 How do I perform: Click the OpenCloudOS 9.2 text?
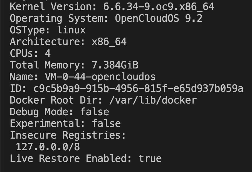pyautogui.click(x=159, y=18)
